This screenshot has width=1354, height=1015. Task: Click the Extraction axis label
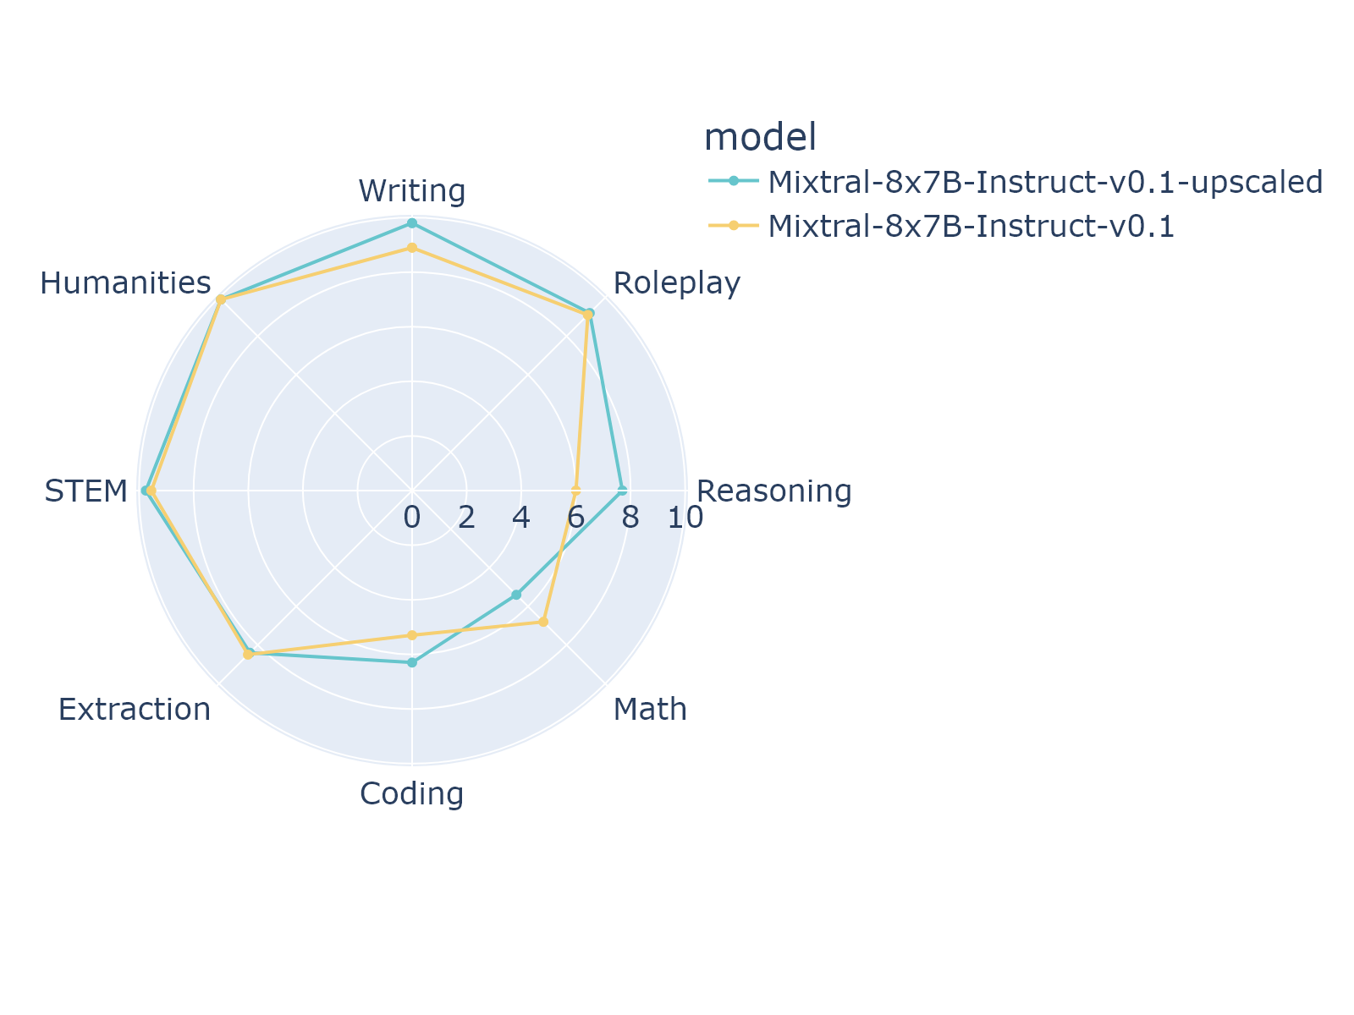[x=134, y=710]
